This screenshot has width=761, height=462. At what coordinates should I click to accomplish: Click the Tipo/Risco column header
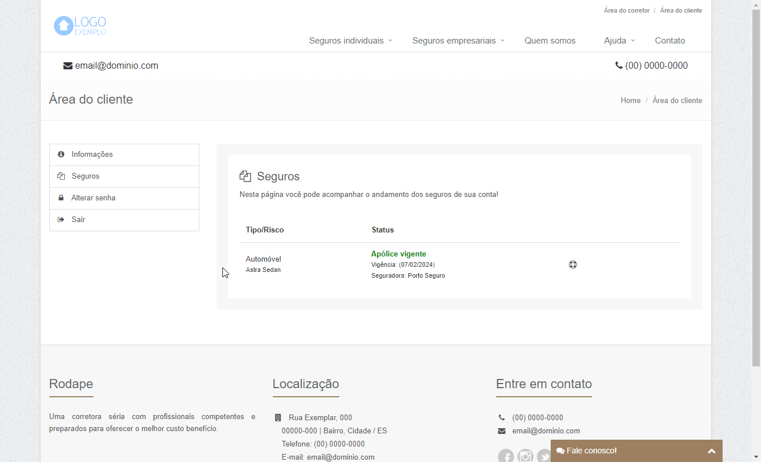(x=265, y=230)
